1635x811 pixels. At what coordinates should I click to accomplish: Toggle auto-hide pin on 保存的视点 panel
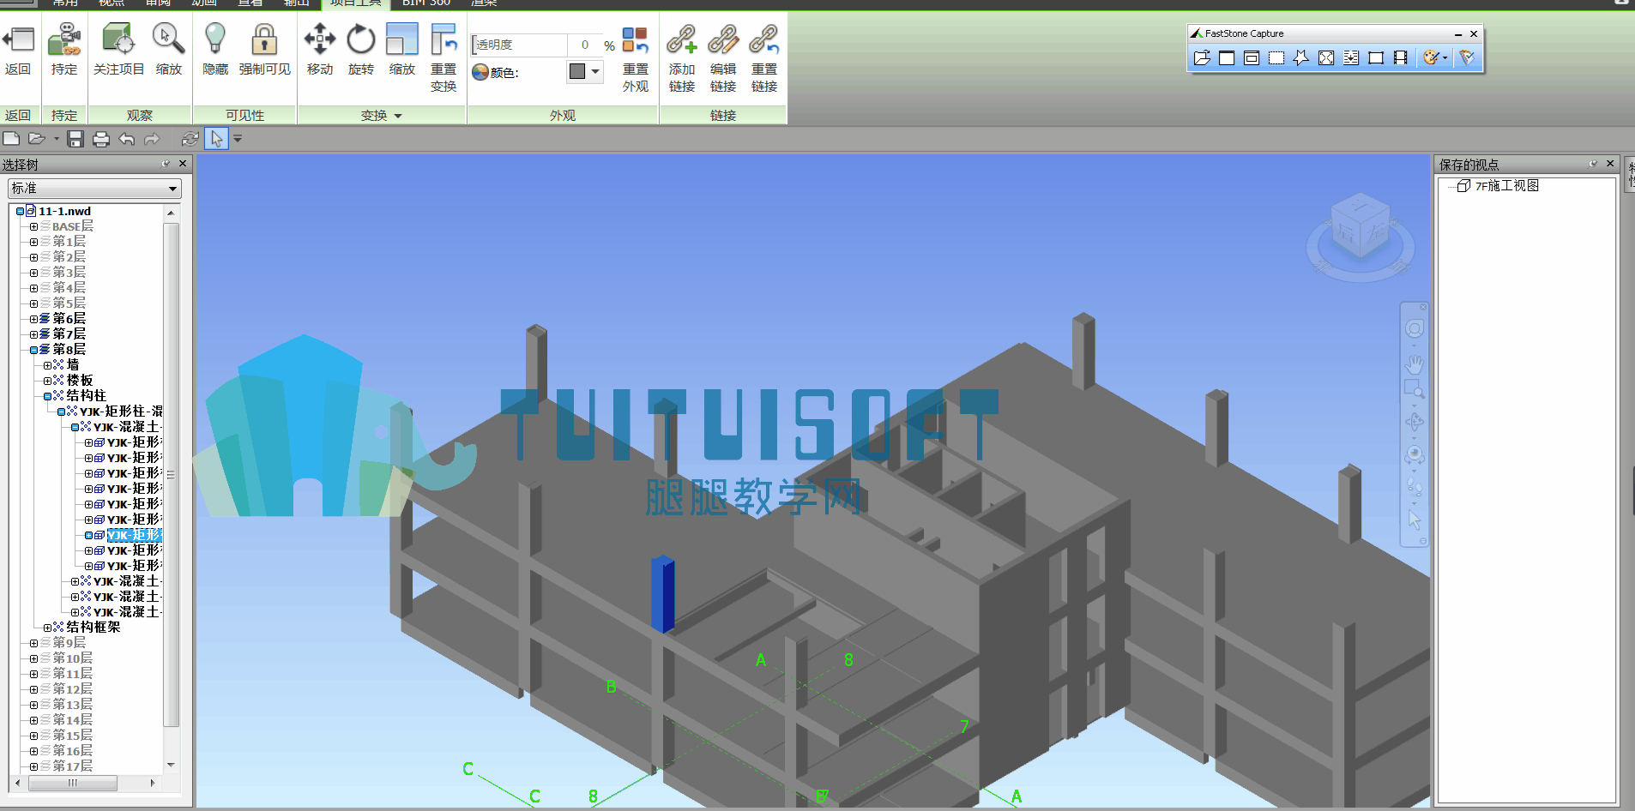pyautogui.click(x=1593, y=164)
